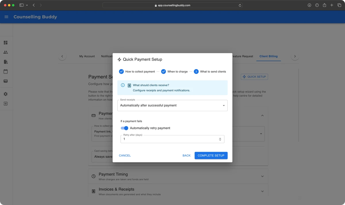Screen dimensions: 345x205
Task: Open the Billing card icon in sidebar
Action: pos(5,81)
